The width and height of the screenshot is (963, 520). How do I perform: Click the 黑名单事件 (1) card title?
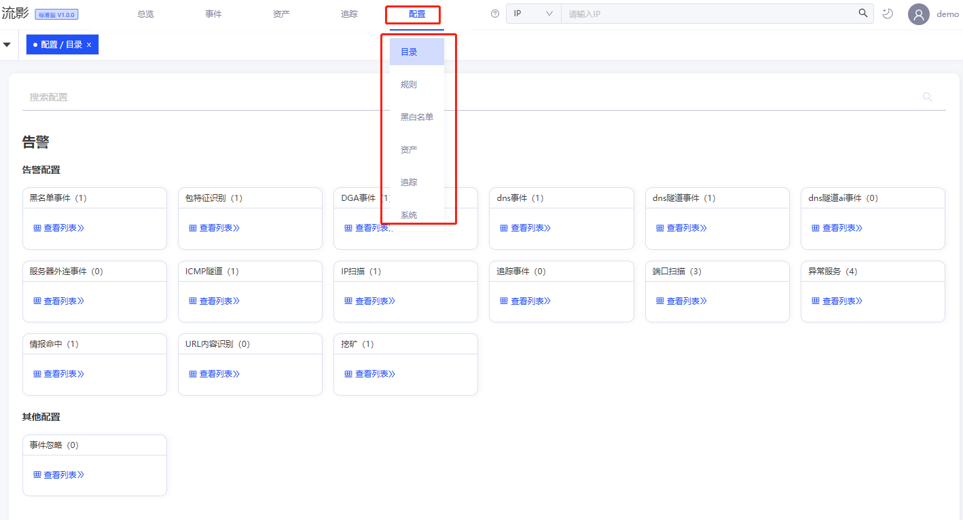point(58,198)
